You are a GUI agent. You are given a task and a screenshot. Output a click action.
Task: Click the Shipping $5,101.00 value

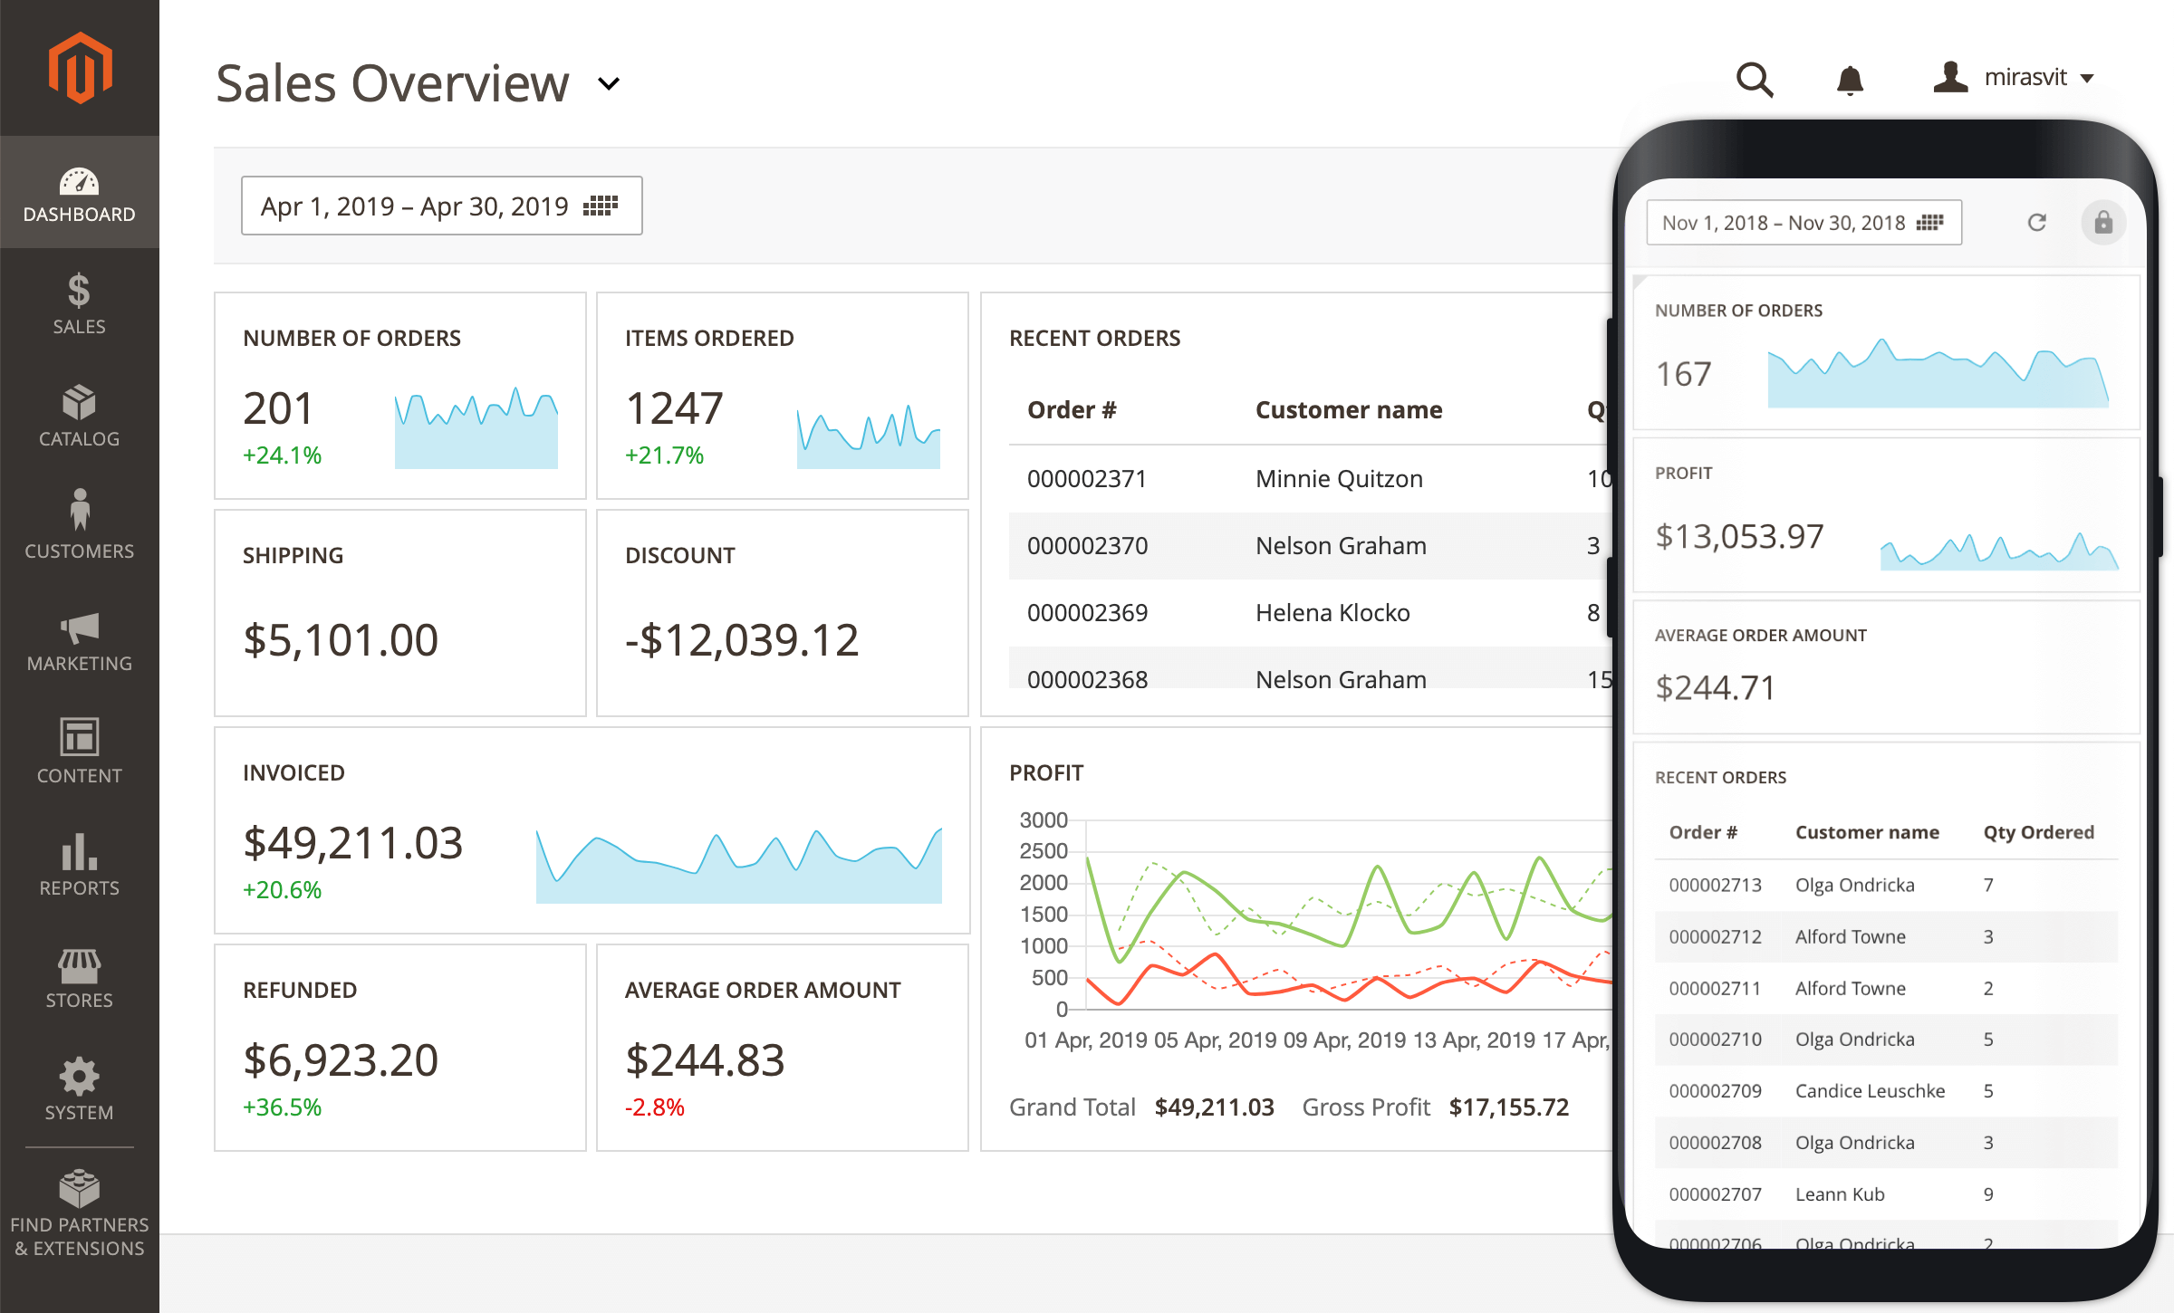pyautogui.click(x=341, y=640)
